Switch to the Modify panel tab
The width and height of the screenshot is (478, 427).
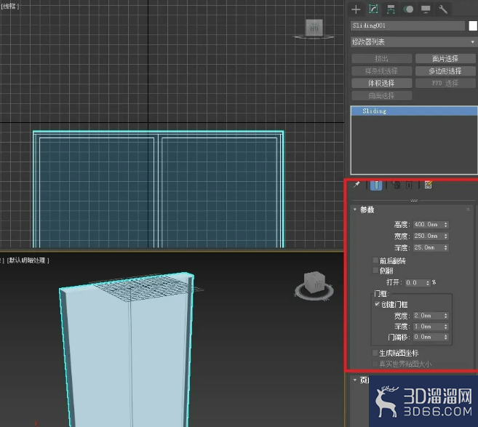tap(373, 9)
